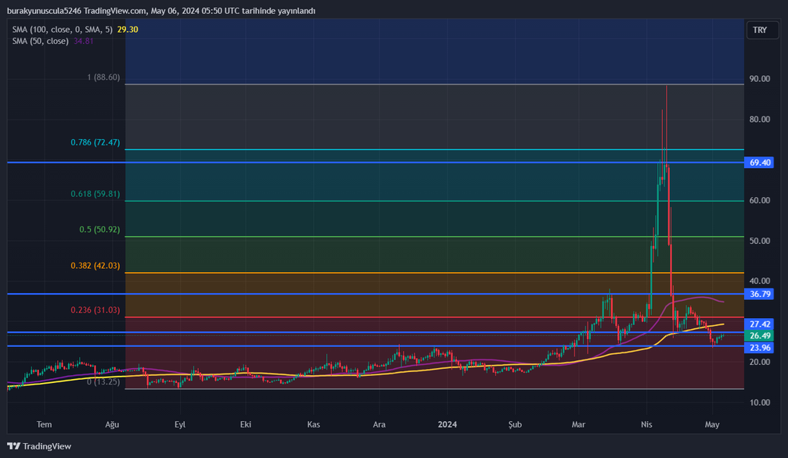Image resolution: width=788 pixels, height=458 pixels.
Task: Click the TRY currency button
Action: tap(762, 30)
